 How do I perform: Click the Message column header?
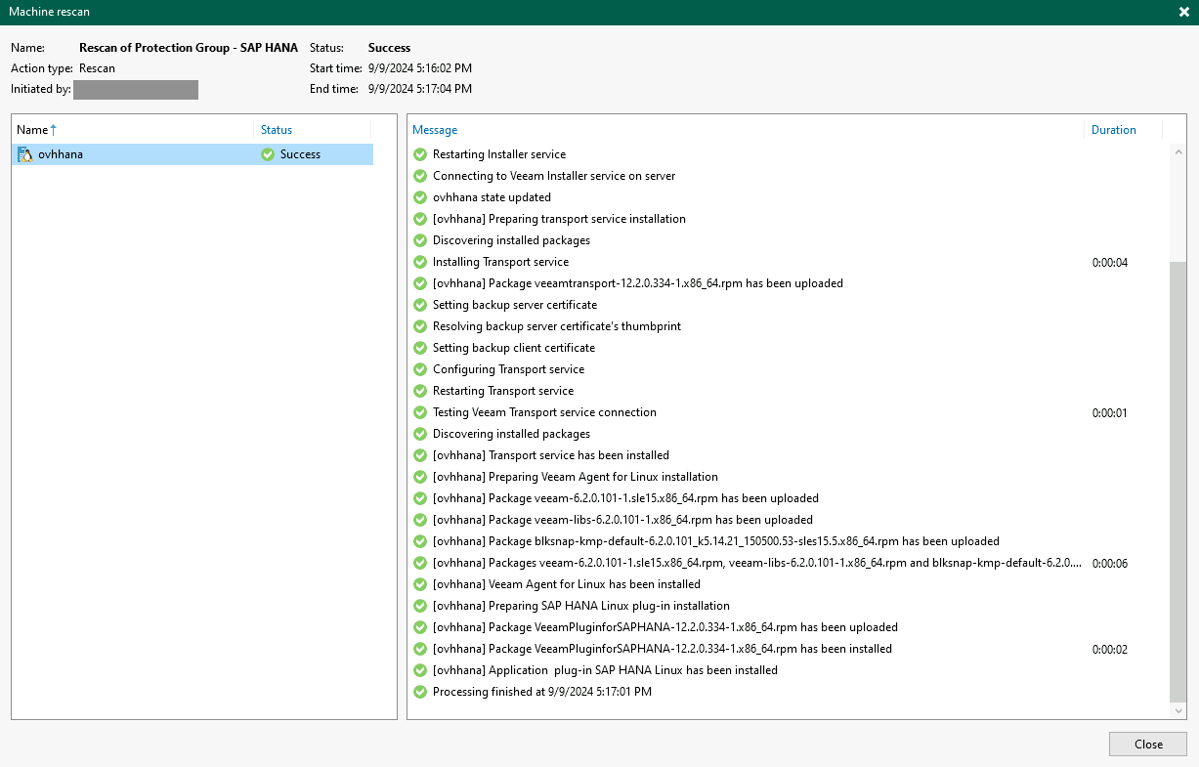pos(435,130)
